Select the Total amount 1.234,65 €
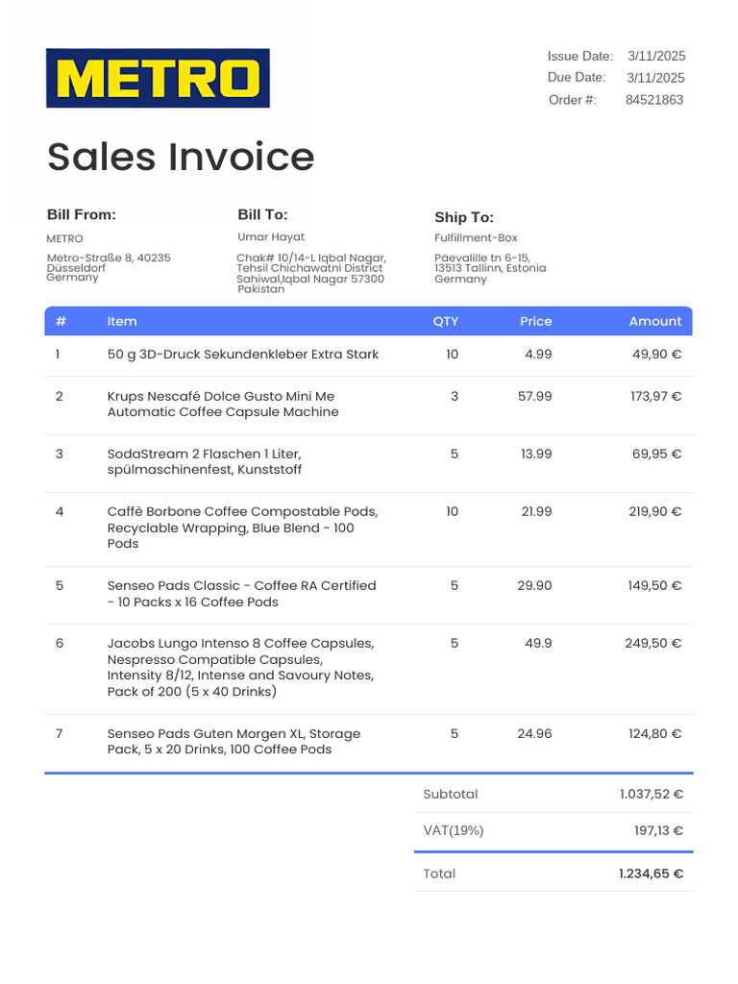The height and width of the screenshot is (984, 738). tap(651, 873)
